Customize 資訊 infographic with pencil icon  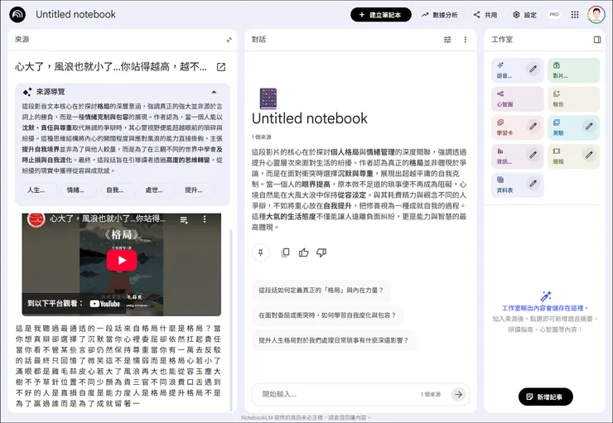tap(533, 155)
